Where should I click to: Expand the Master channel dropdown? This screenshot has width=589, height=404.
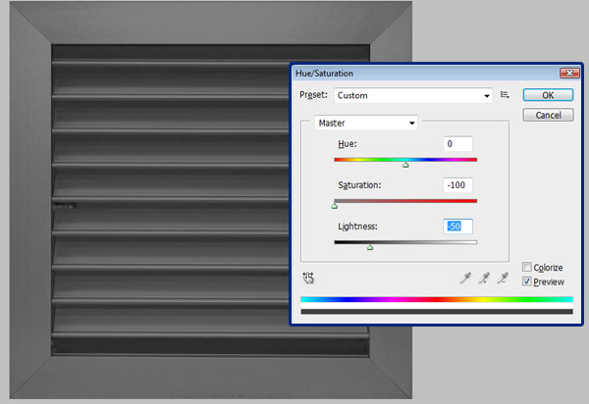point(365,124)
